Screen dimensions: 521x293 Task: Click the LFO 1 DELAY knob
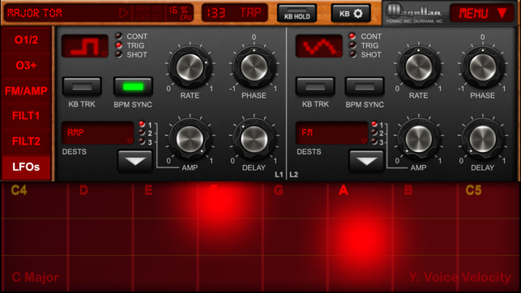254,138
